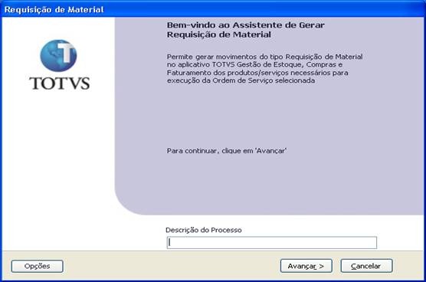Click the Avançar > button
This screenshot has height=282, width=426.
click(x=306, y=266)
